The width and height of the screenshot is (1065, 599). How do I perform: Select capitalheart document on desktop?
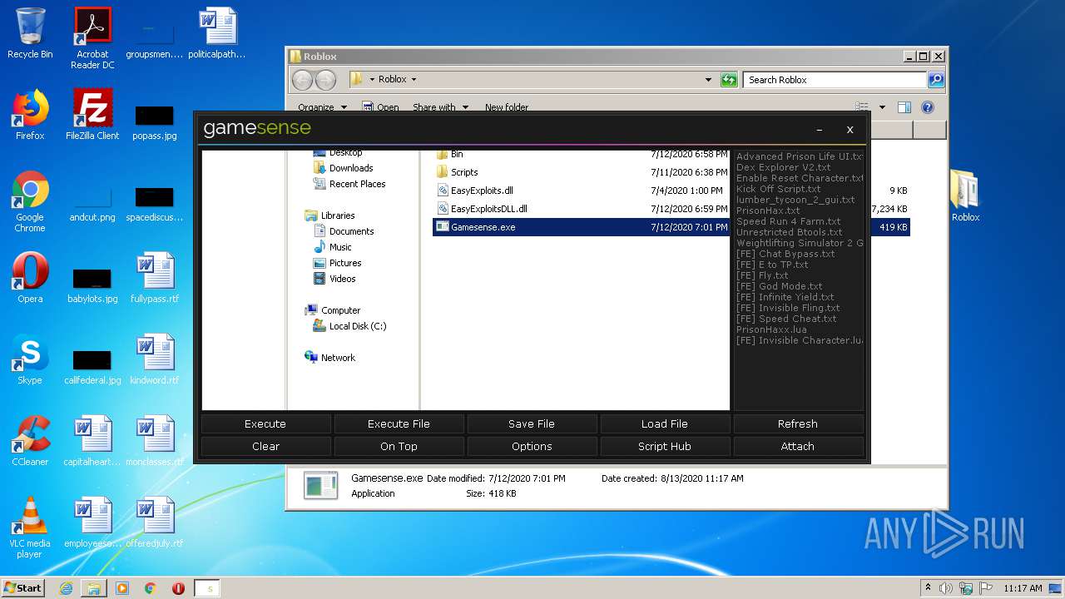[x=92, y=441]
